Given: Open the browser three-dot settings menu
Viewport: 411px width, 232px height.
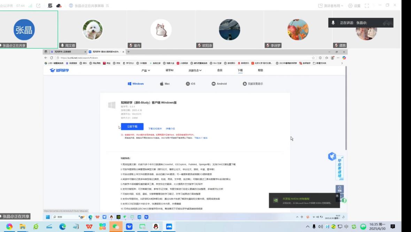Looking at the screenshot, I should point(338,58).
